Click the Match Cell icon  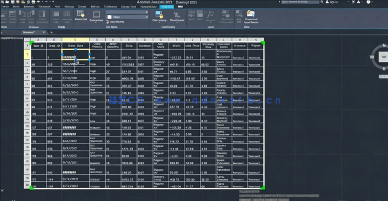pos(81,14)
